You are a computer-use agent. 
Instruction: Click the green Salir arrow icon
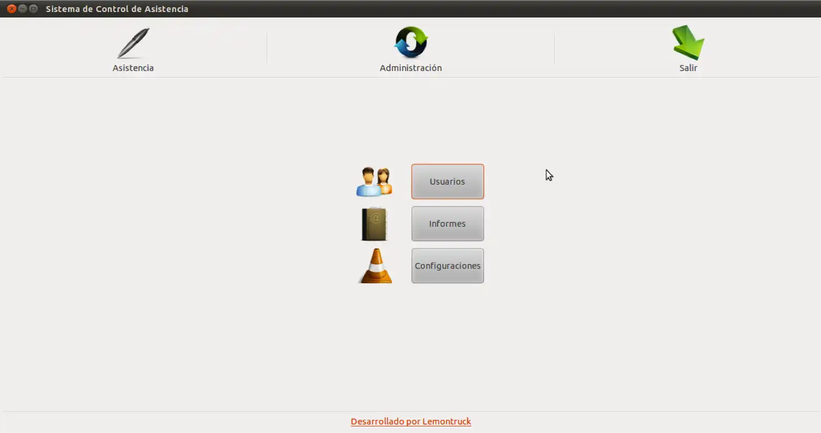689,43
